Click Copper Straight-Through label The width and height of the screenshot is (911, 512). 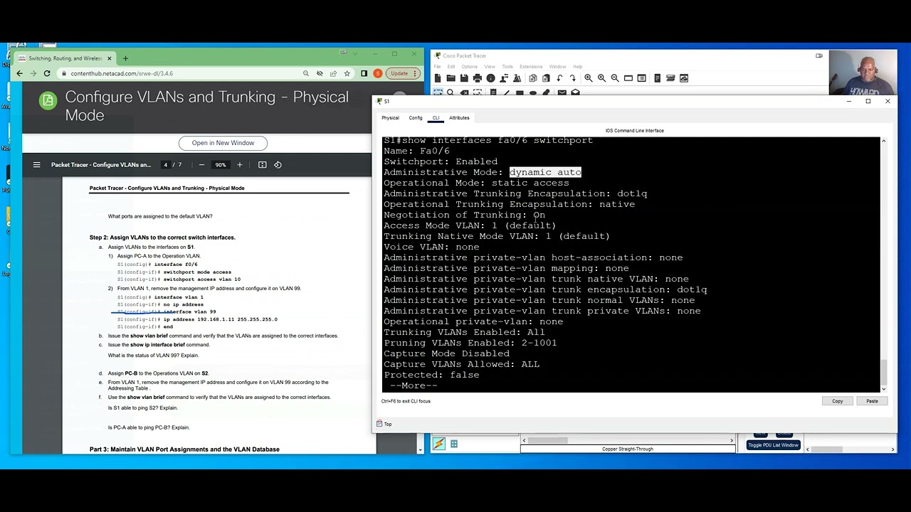coord(627,449)
